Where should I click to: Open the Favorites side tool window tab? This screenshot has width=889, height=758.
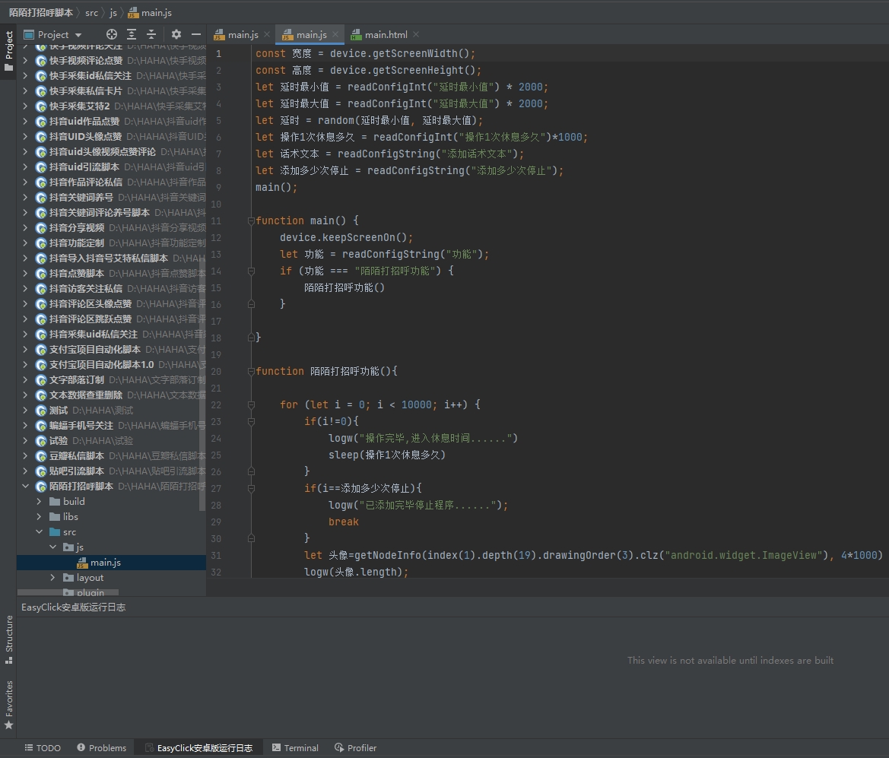tap(8, 706)
